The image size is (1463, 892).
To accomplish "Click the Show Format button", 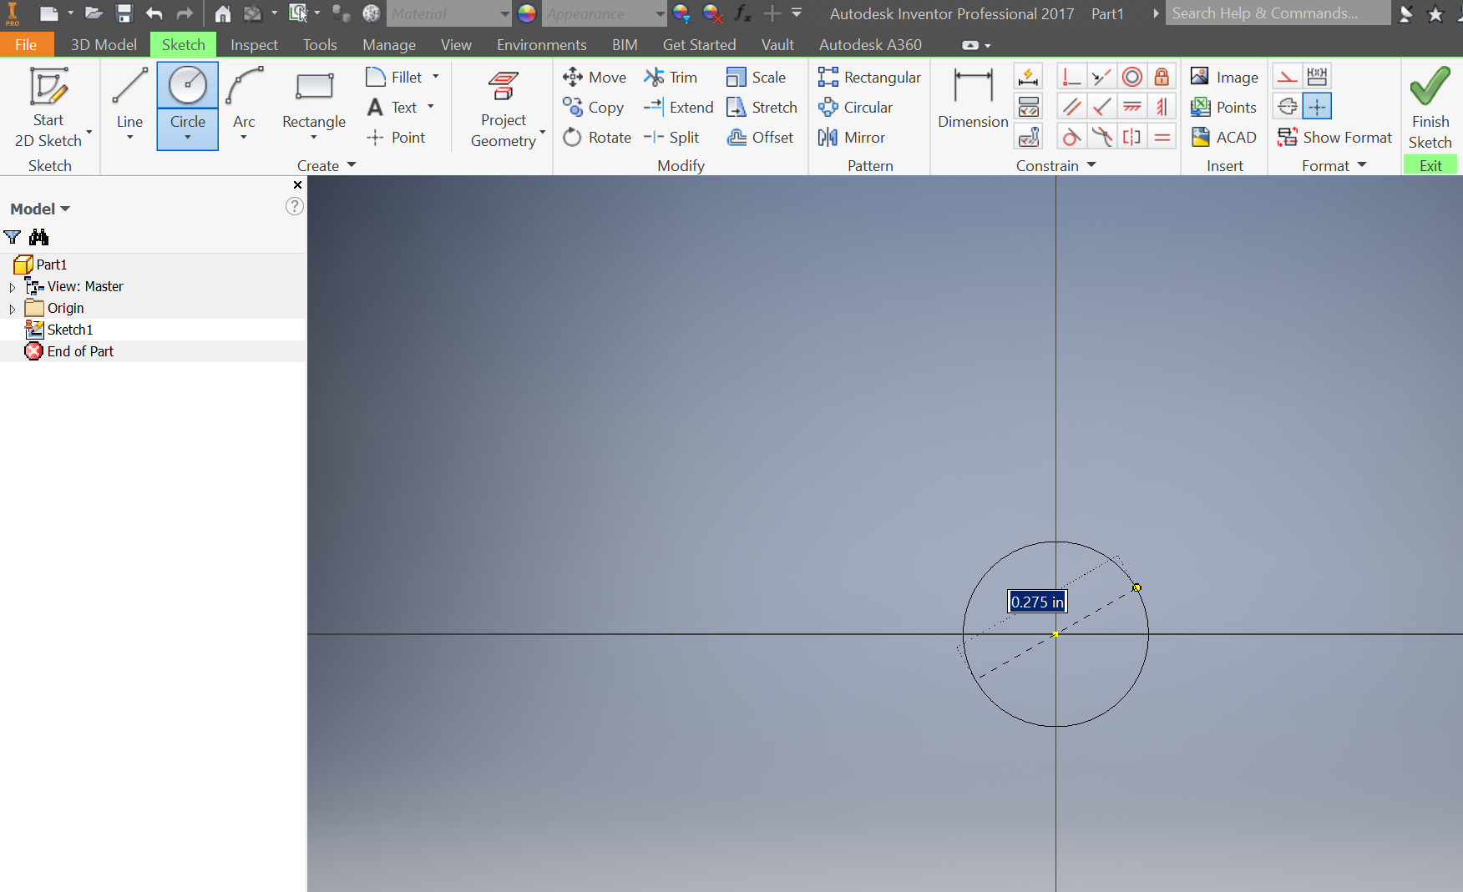I will (x=1334, y=137).
